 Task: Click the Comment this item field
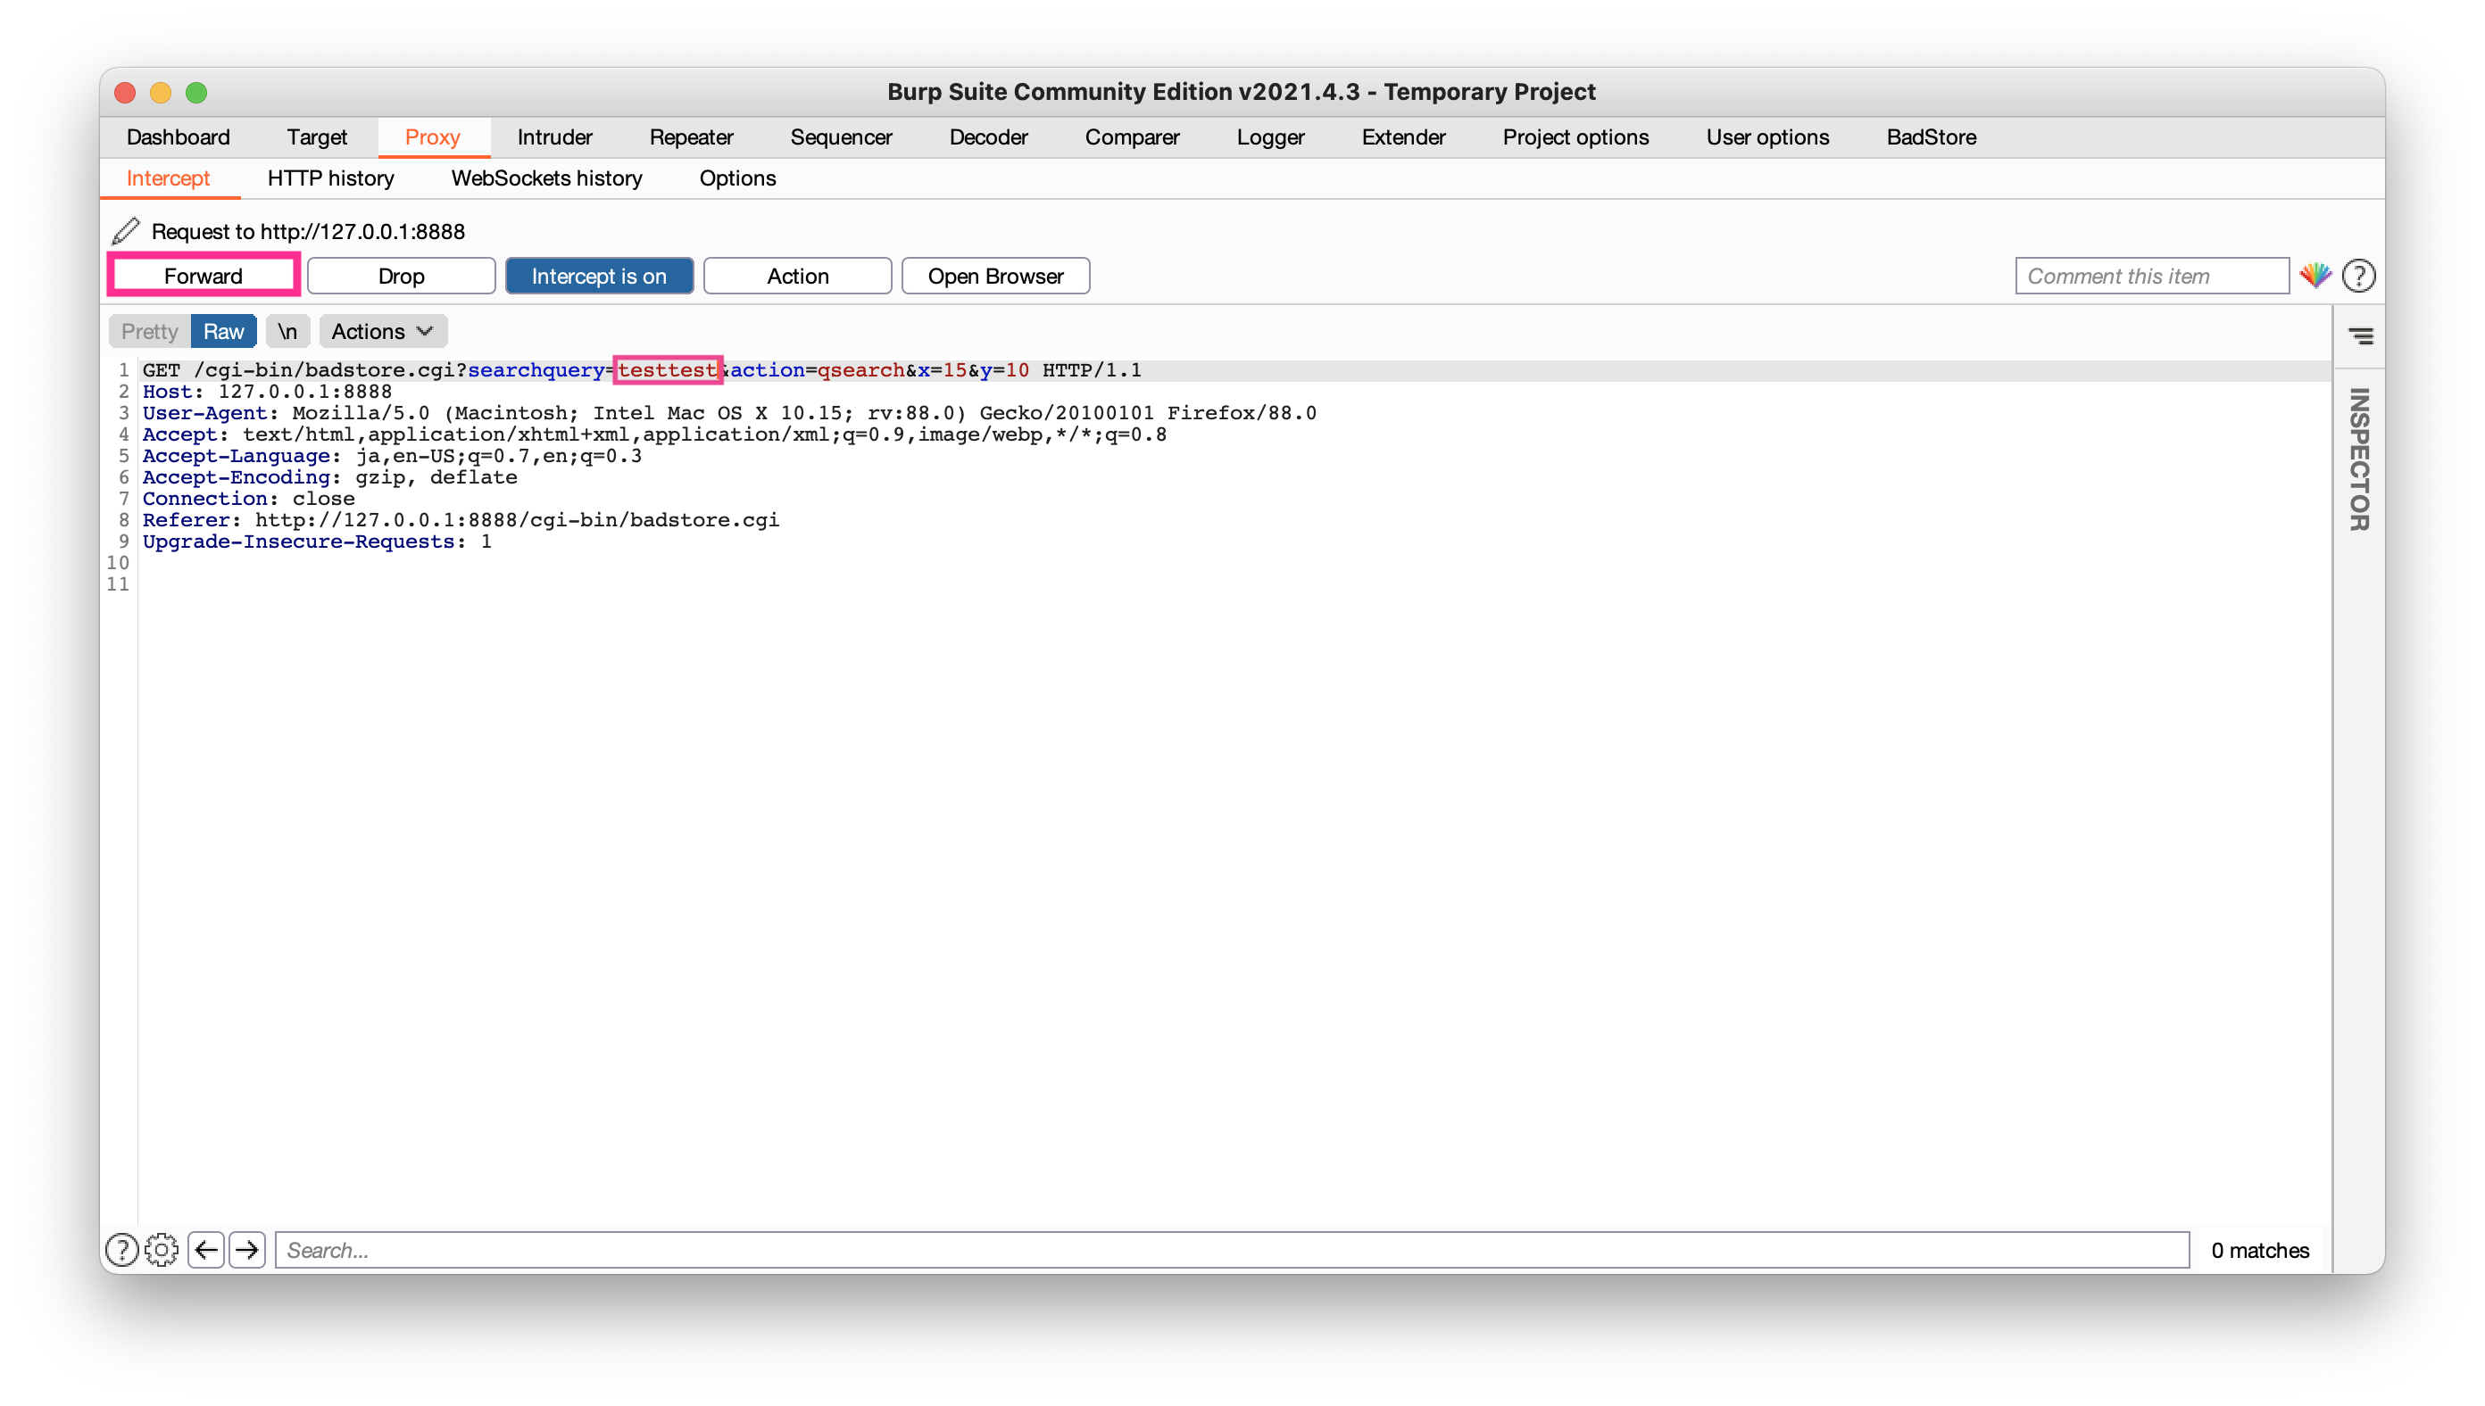tap(2150, 277)
